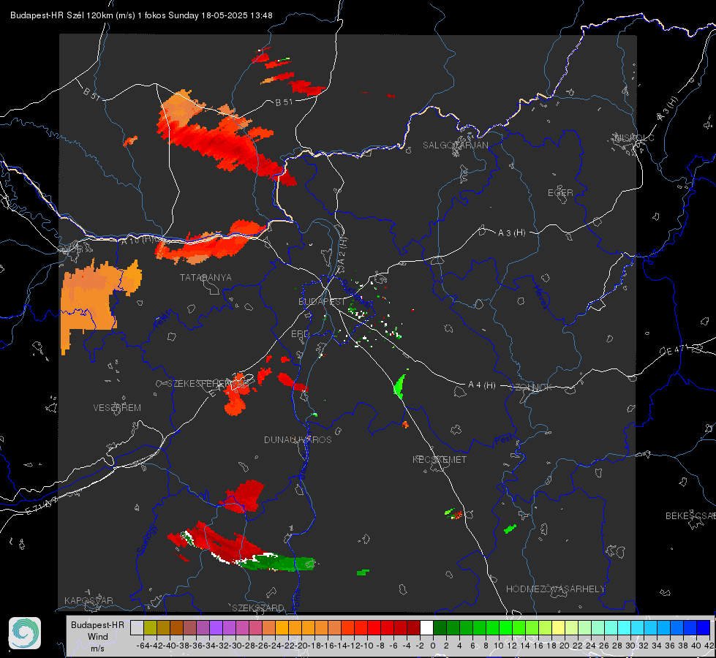Image resolution: width=716 pixels, height=658 pixels.
Task: Pick the yellow legend swatch above 18
Action: [559, 628]
